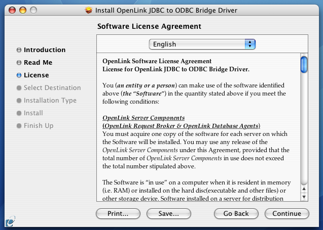Click the scroll up arrow of the license text
Screen dimensions: 323x230
(304, 189)
